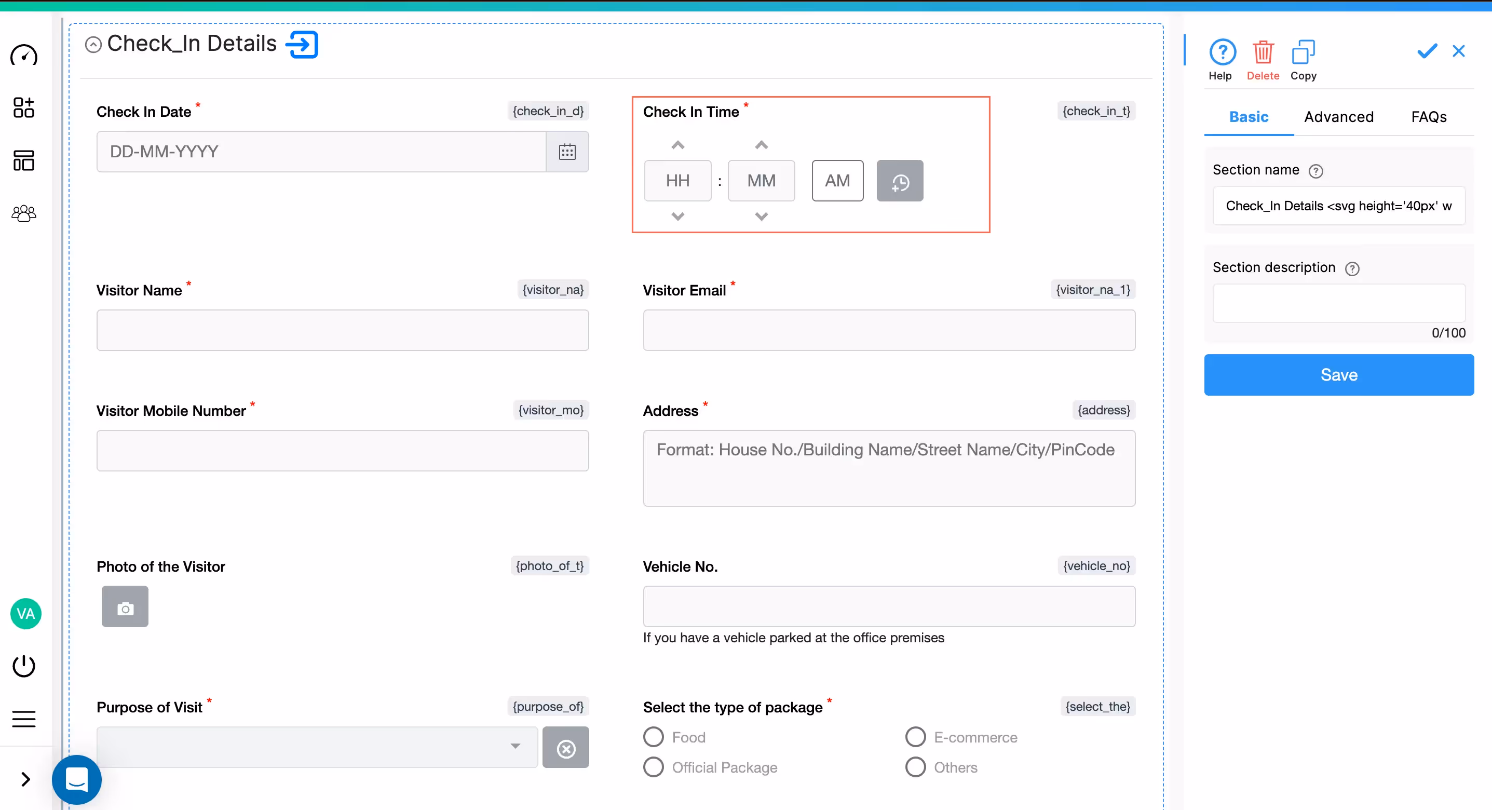Increase hour with the HH up arrow
This screenshot has width=1492, height=810.
click(x=677, y=145)
